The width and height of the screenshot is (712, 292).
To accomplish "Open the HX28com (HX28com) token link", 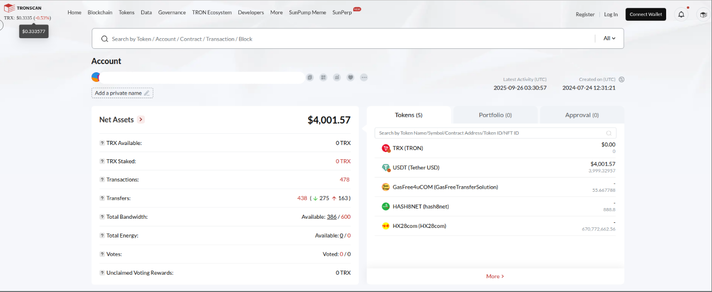I will [419, 226].
